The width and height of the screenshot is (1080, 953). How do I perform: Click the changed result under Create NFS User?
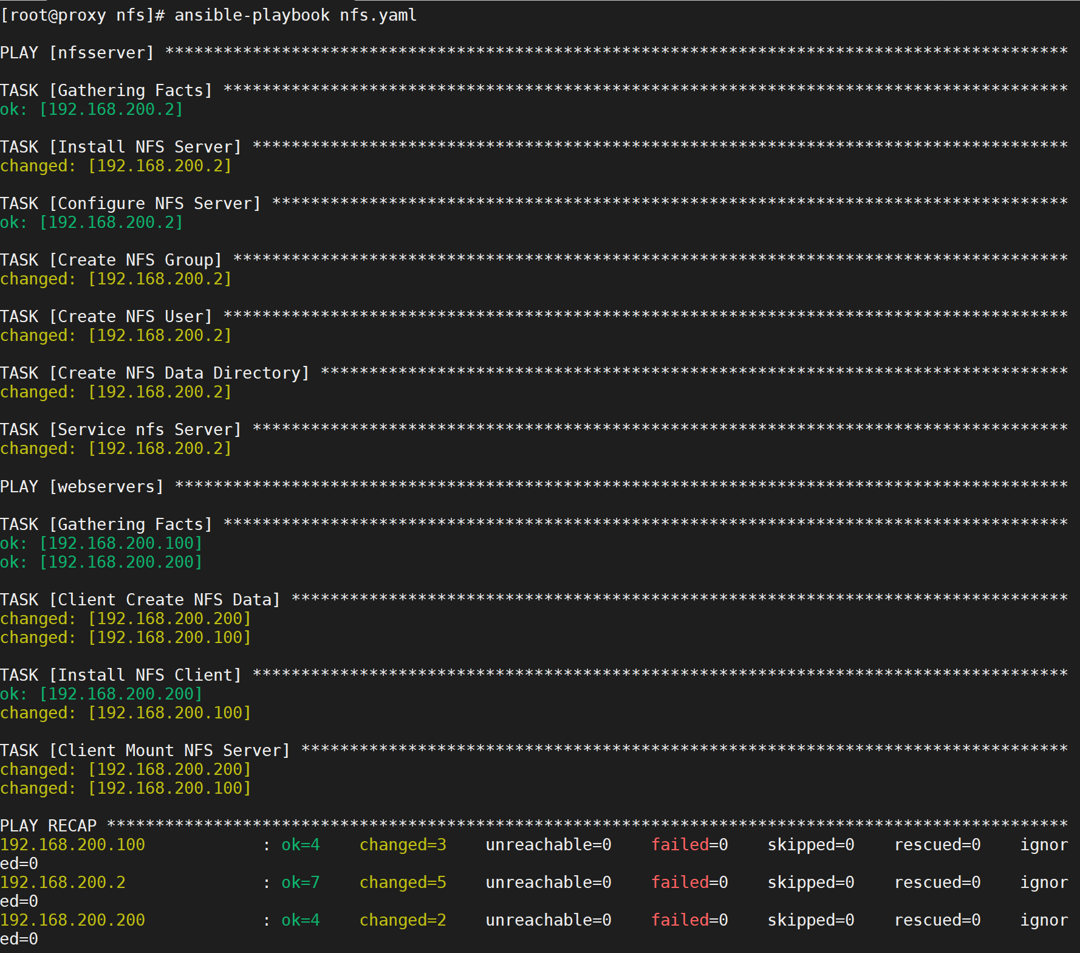[x=116, y=335]
